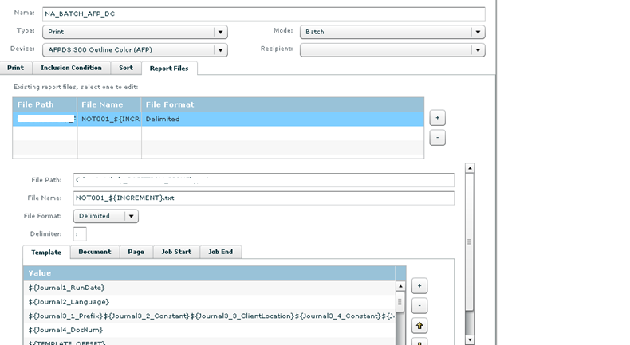
Task: Click the File Name input field
Action: [x=263, y=198]
